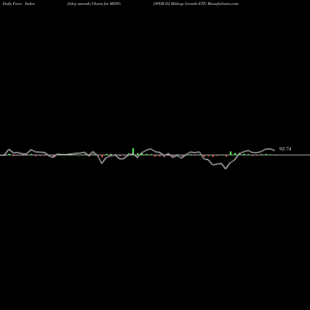The height and width of the screenshot is (310, 310).
Task: Click the MunafaSutra.com text
Action: [x=223, y=4]
